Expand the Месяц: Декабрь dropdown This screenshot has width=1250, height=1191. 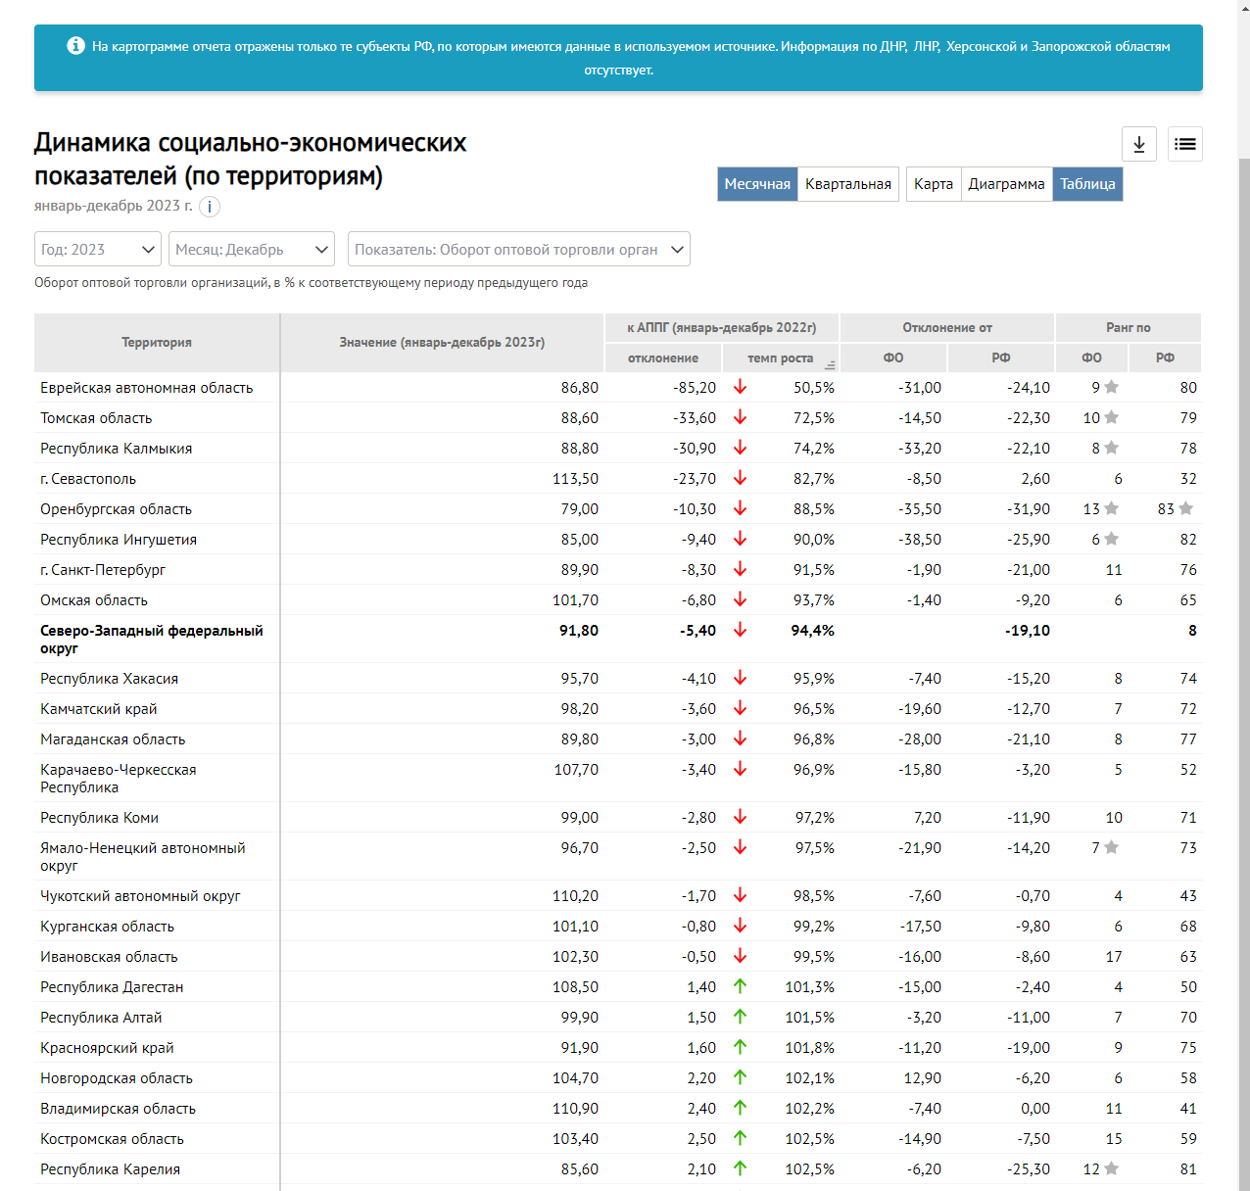tap(252, 250)
